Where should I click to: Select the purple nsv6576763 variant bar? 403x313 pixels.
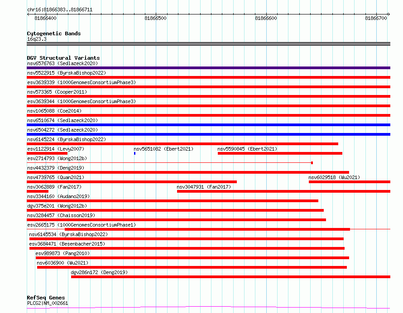click(x=208, y=68)
